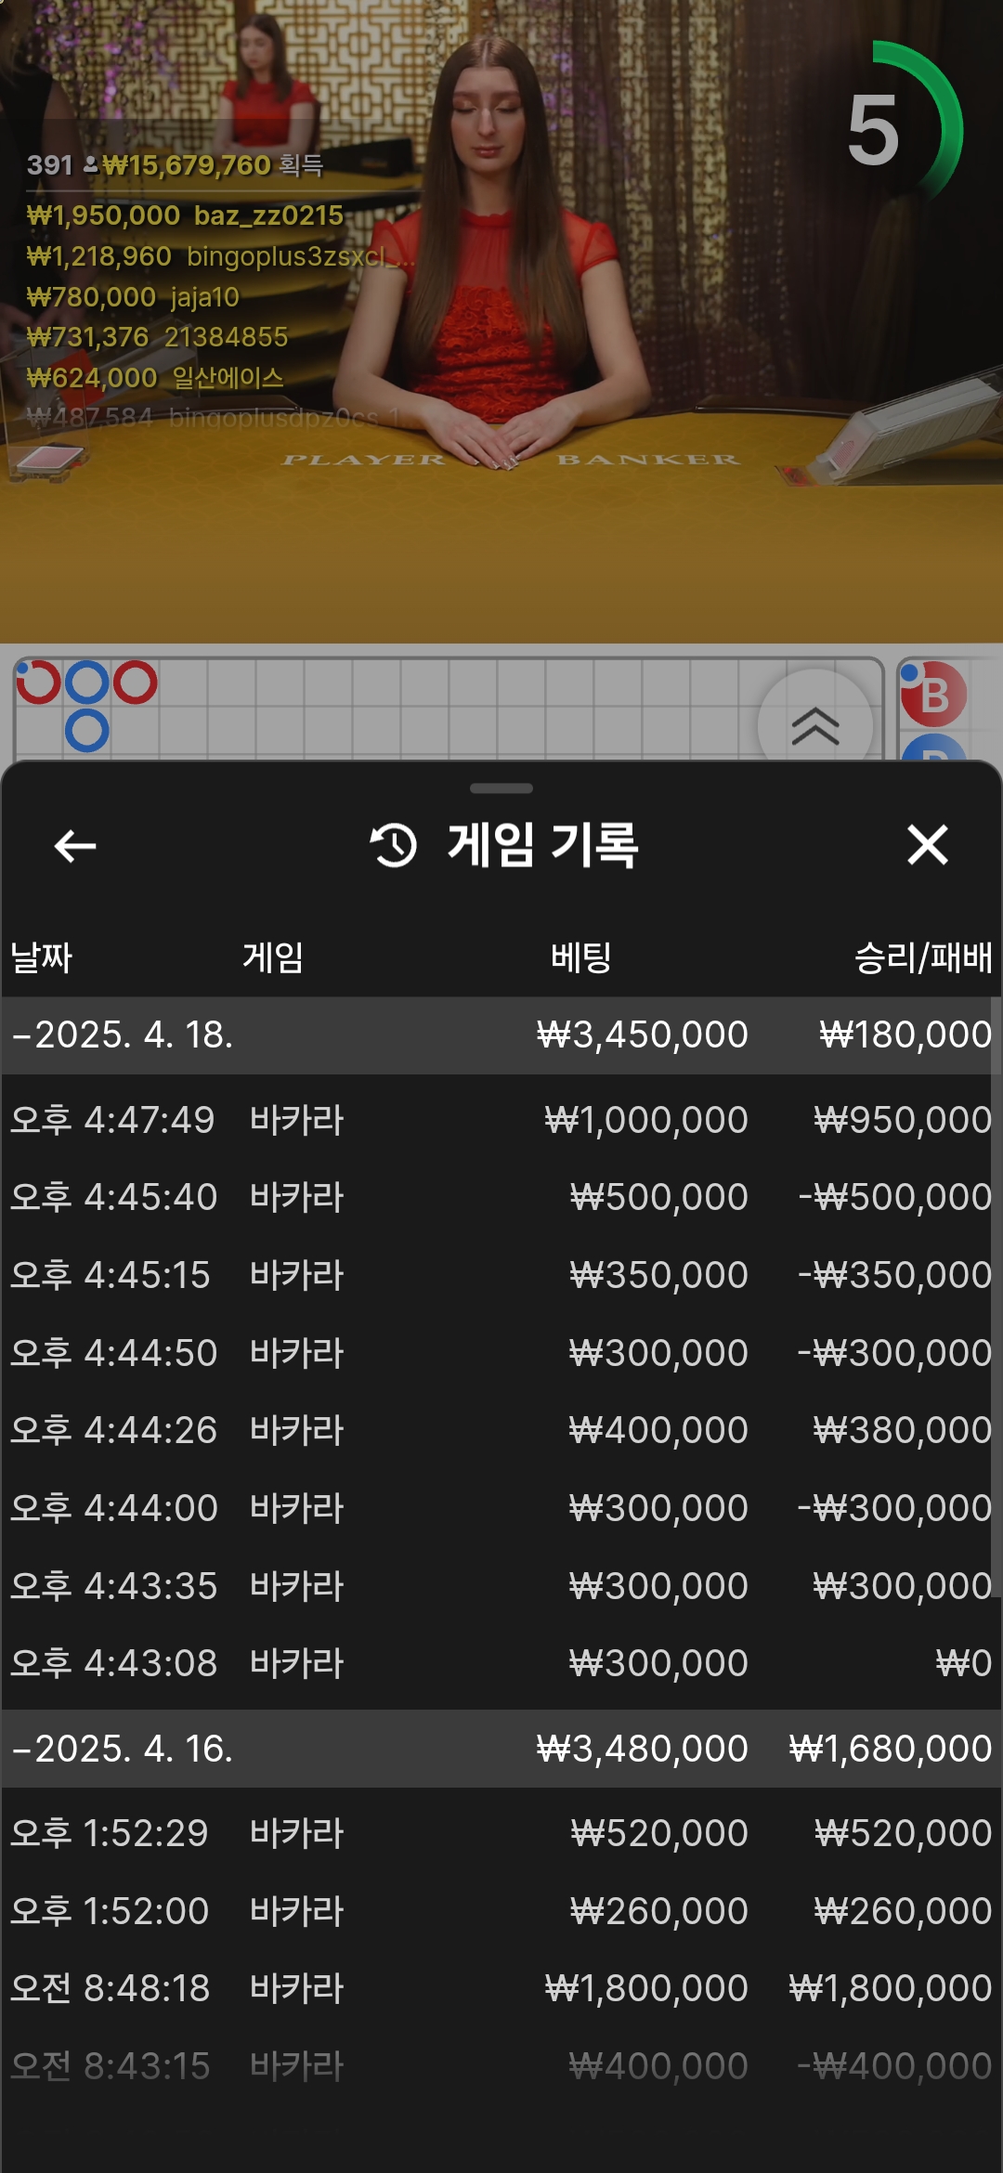
Task: Tap winner jaja10 in the leaderboard
Action: tap(133, 297)
